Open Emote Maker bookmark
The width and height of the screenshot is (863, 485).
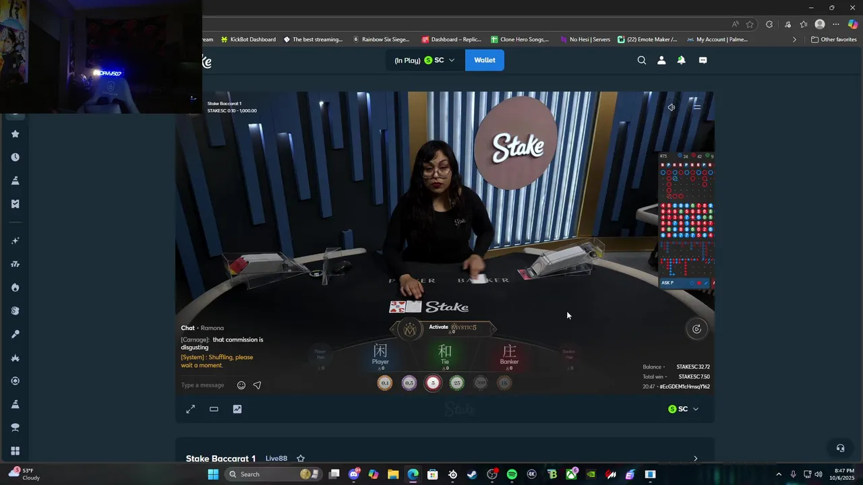[647, 40]
